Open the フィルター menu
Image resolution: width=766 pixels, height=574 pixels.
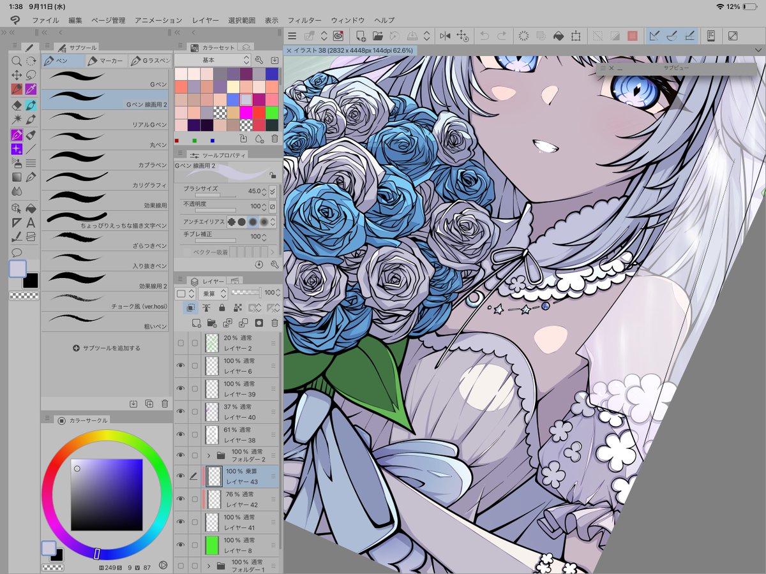(304, 20)
